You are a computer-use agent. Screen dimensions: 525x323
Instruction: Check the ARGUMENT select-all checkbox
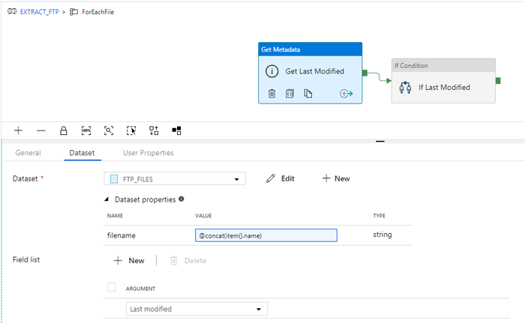112,288
